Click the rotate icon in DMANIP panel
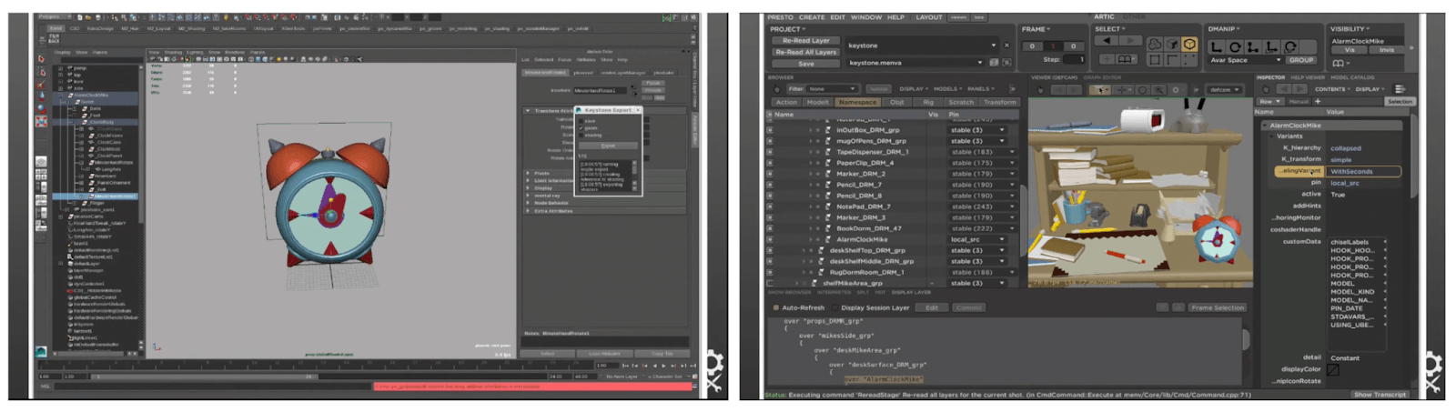 pos(1235,46)
